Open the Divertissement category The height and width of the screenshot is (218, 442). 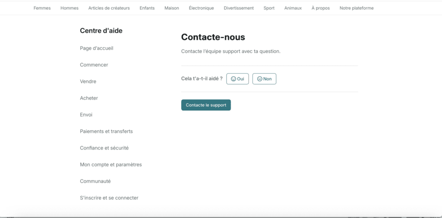(x=239, y=8)
